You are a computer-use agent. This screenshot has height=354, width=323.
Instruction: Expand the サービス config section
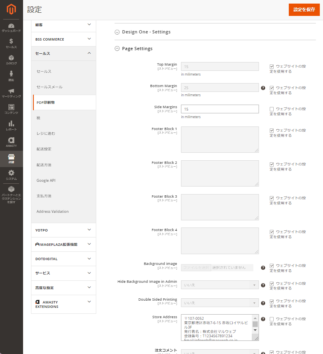click(63, 273)
